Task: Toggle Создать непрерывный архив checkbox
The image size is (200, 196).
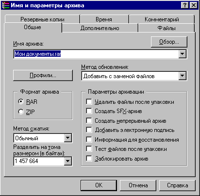Action: (89, 120)
